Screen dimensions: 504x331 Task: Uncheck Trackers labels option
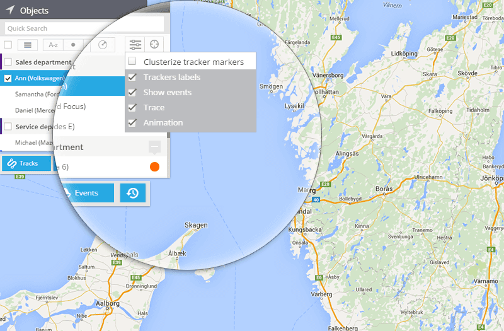[x=132, y=77]
